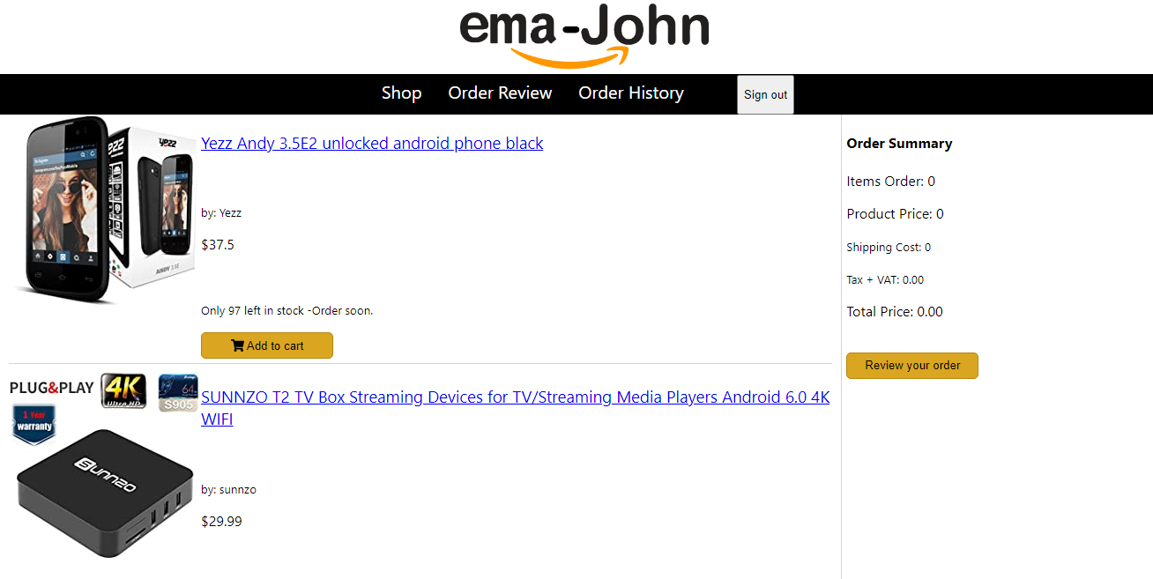1153x579 pixels.
Task: Click the shopping cart icon in Add to cart
Action: point(237,345)
